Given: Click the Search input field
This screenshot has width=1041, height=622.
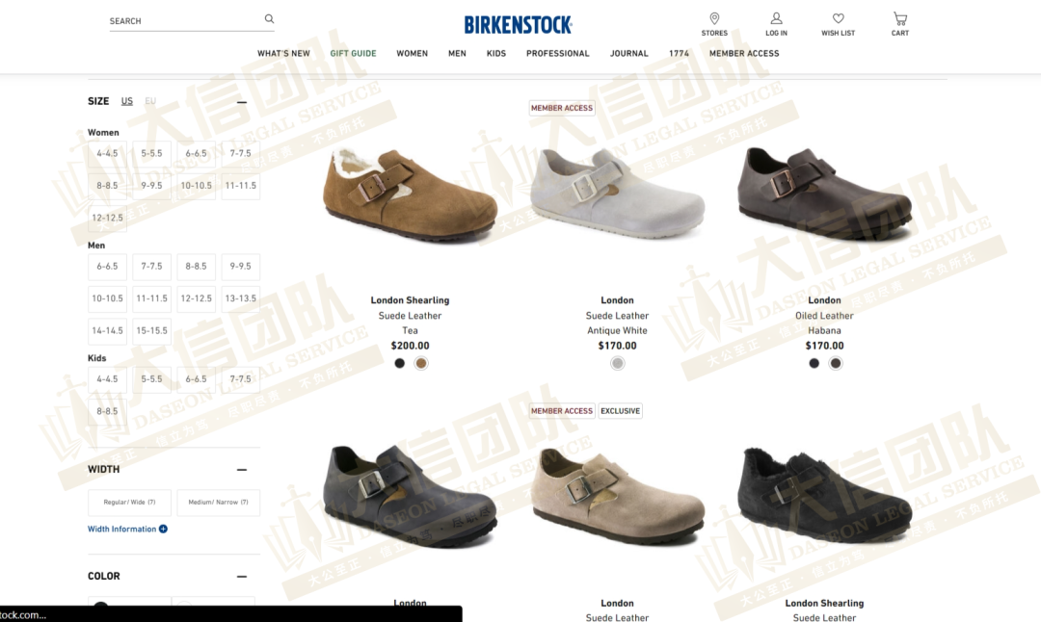Looking at the screenshot, I should pyautogui.click(x=186, y=20).
